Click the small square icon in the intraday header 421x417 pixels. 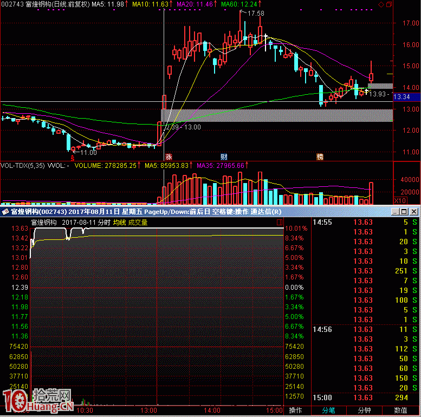[x=280, y=222]
